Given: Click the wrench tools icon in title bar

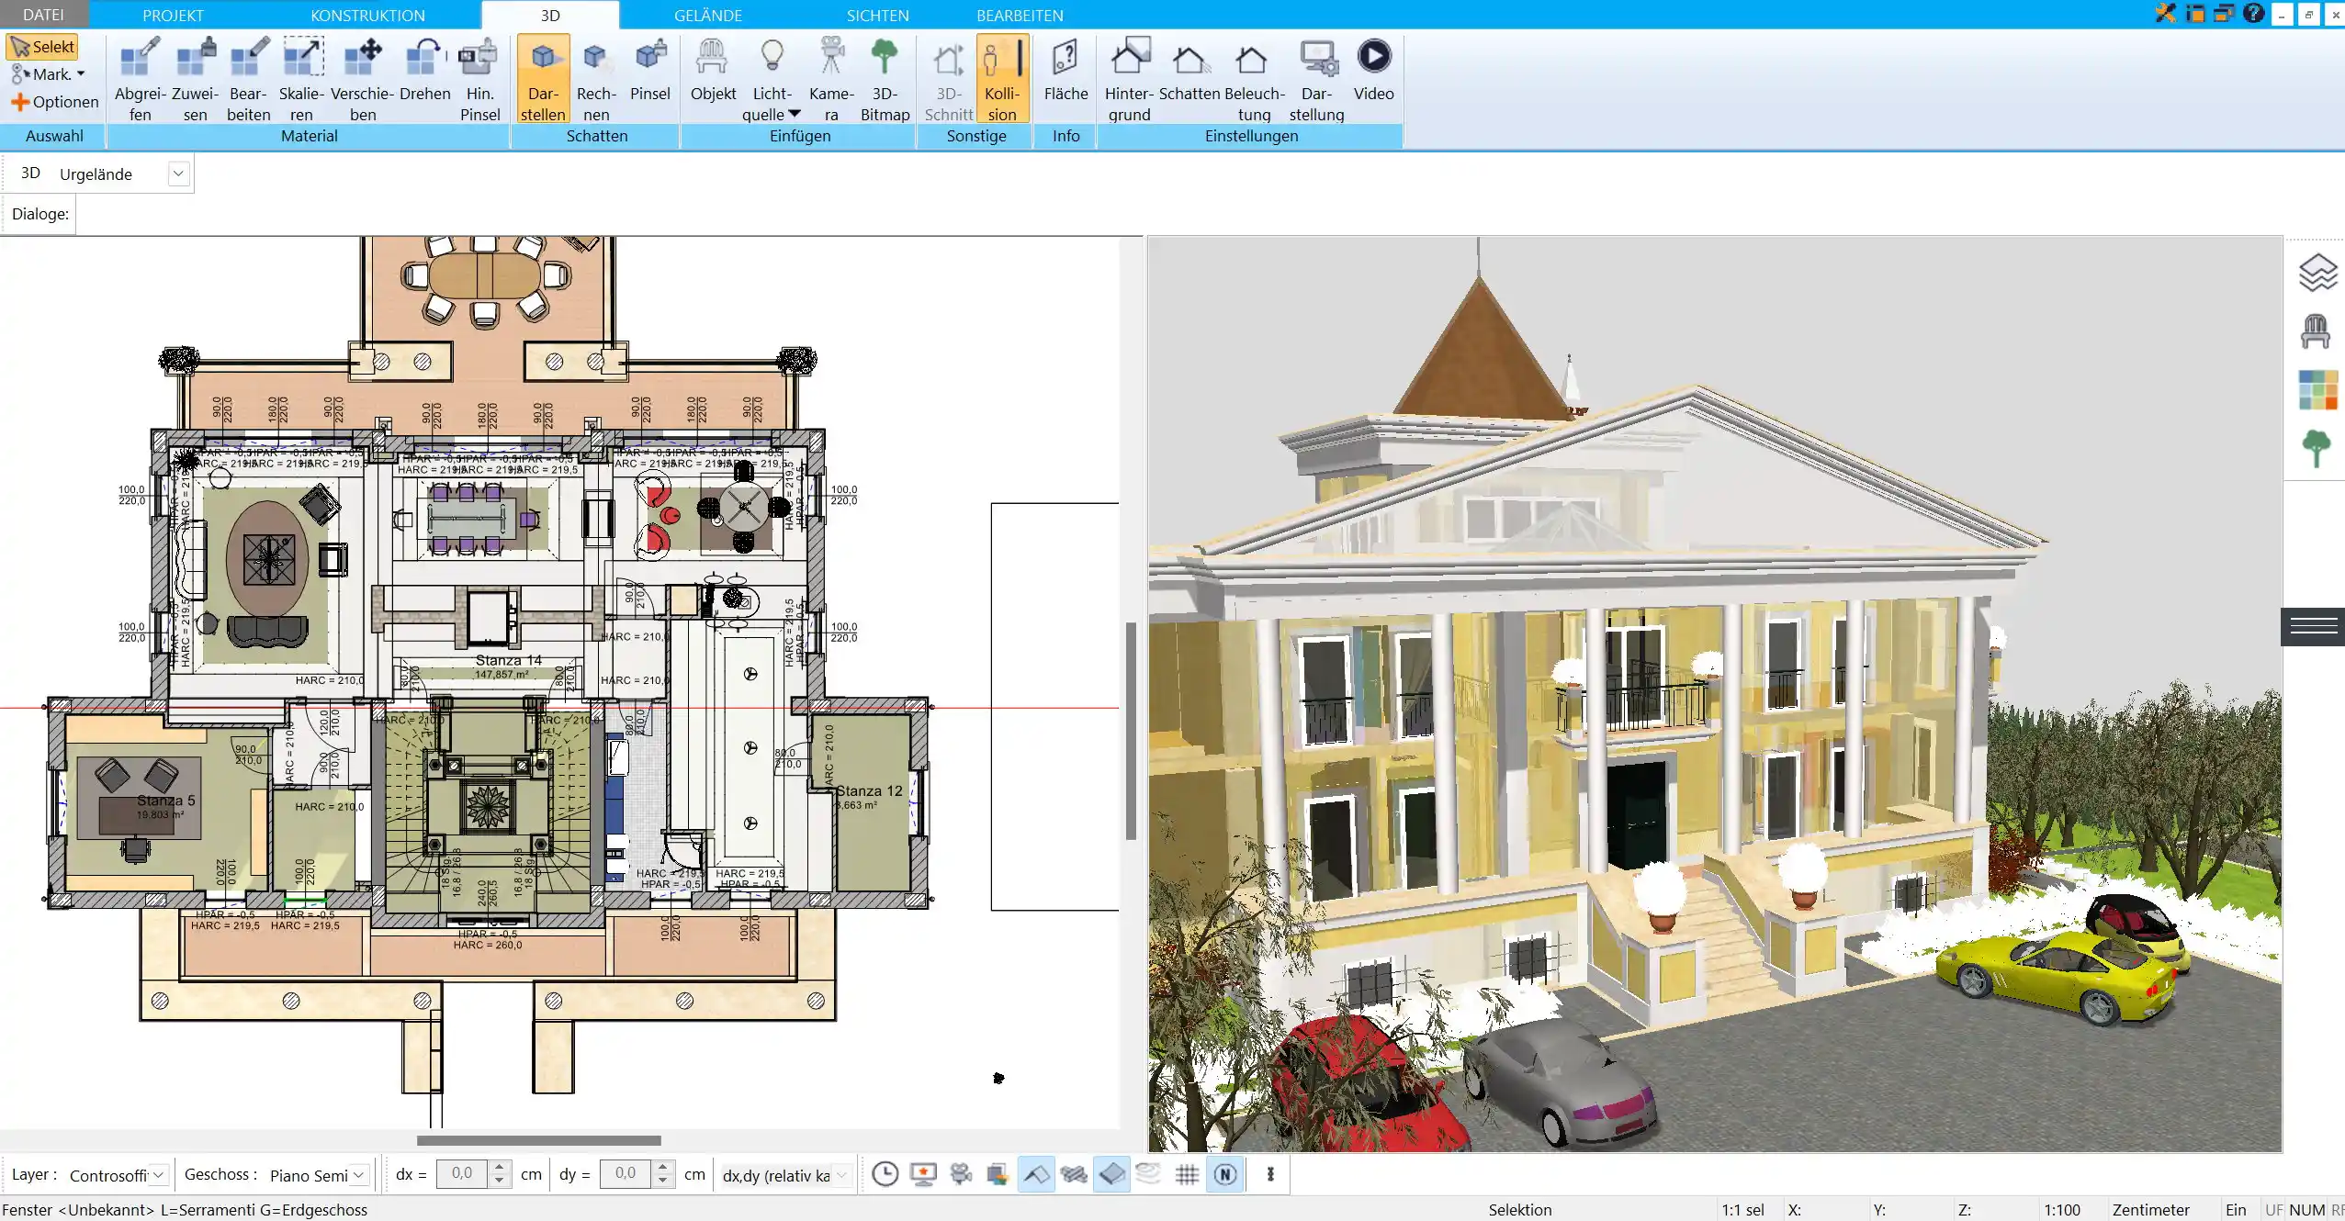Looking at the screenshot, I should pos(2166,13).
